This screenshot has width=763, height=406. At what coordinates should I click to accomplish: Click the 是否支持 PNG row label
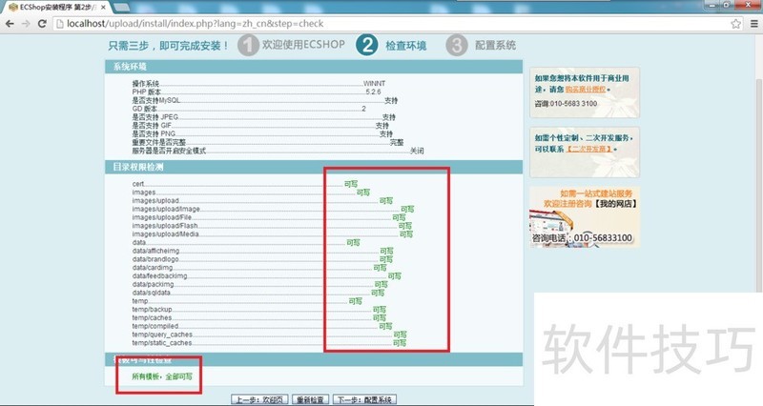154,133
